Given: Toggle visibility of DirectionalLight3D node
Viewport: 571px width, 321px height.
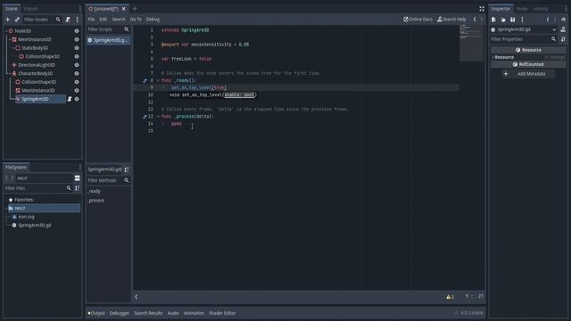Looking at the screenshot, I should 77,65.
